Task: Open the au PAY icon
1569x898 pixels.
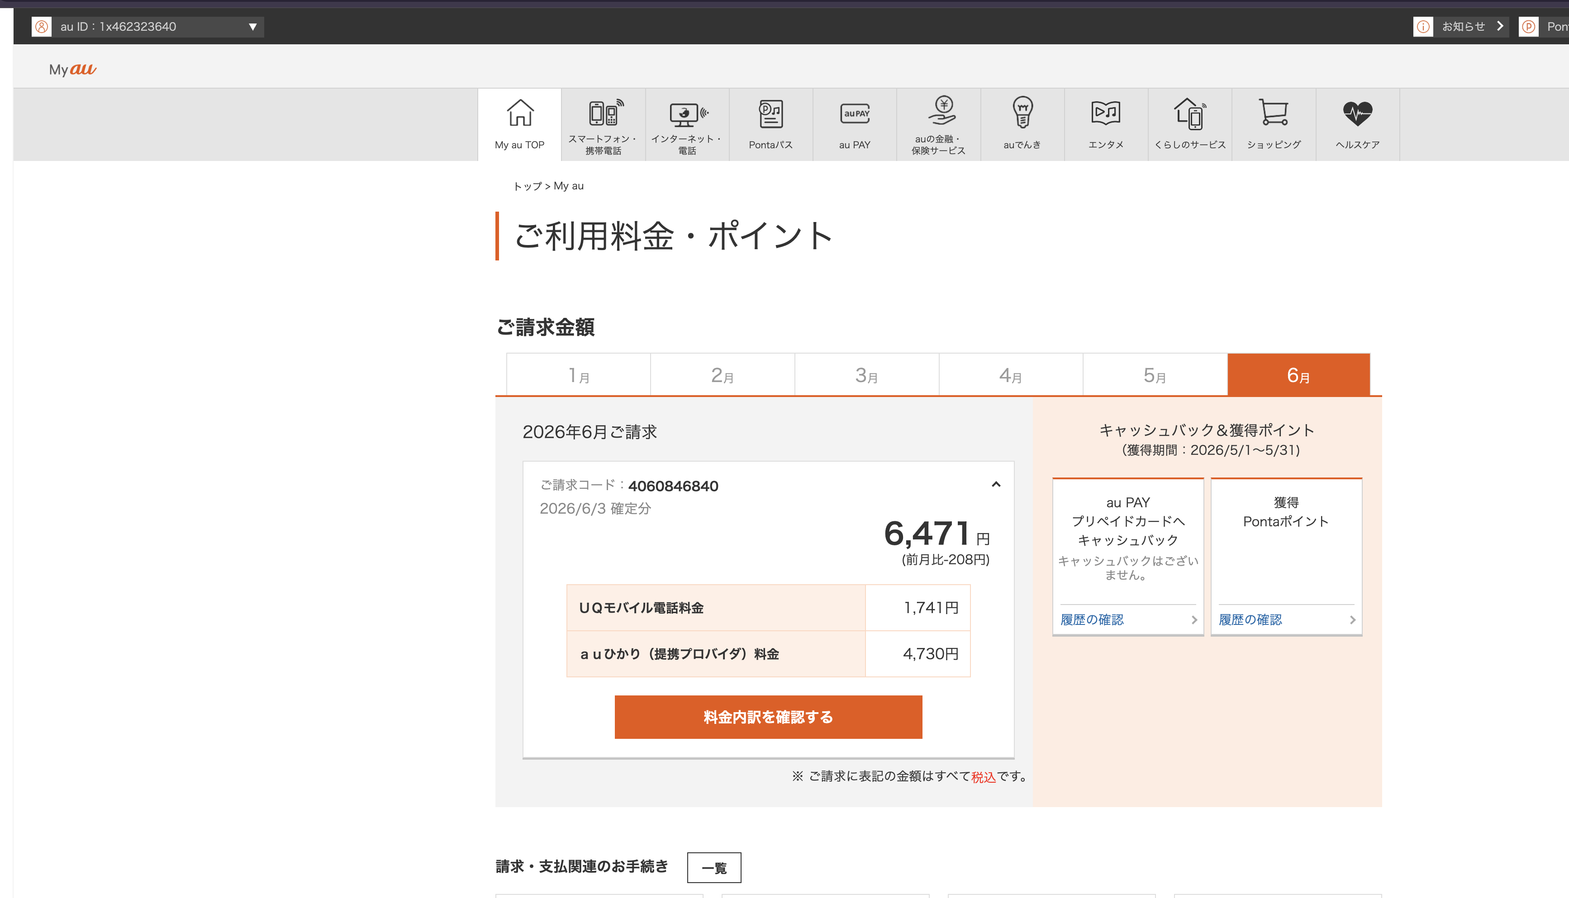Action: pyautogui.click(x=855, y=113)
